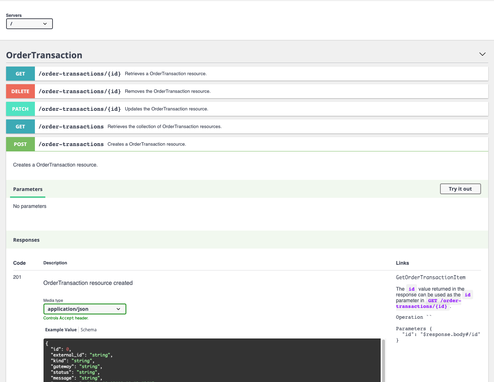
Task: Switch to the Schema tab
Action: [89, 329]
